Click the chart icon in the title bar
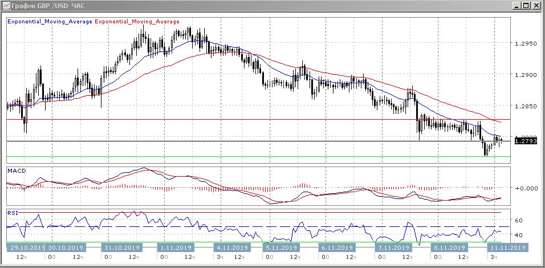The width and height of the screenshot is (545, 268). [x=6, y=6]
